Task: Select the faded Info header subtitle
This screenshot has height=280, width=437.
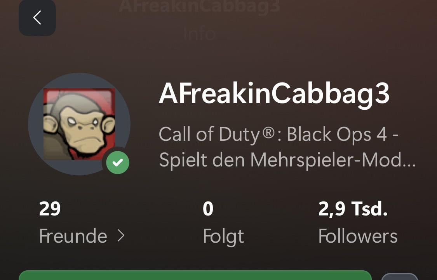Action: click(200, 34)
